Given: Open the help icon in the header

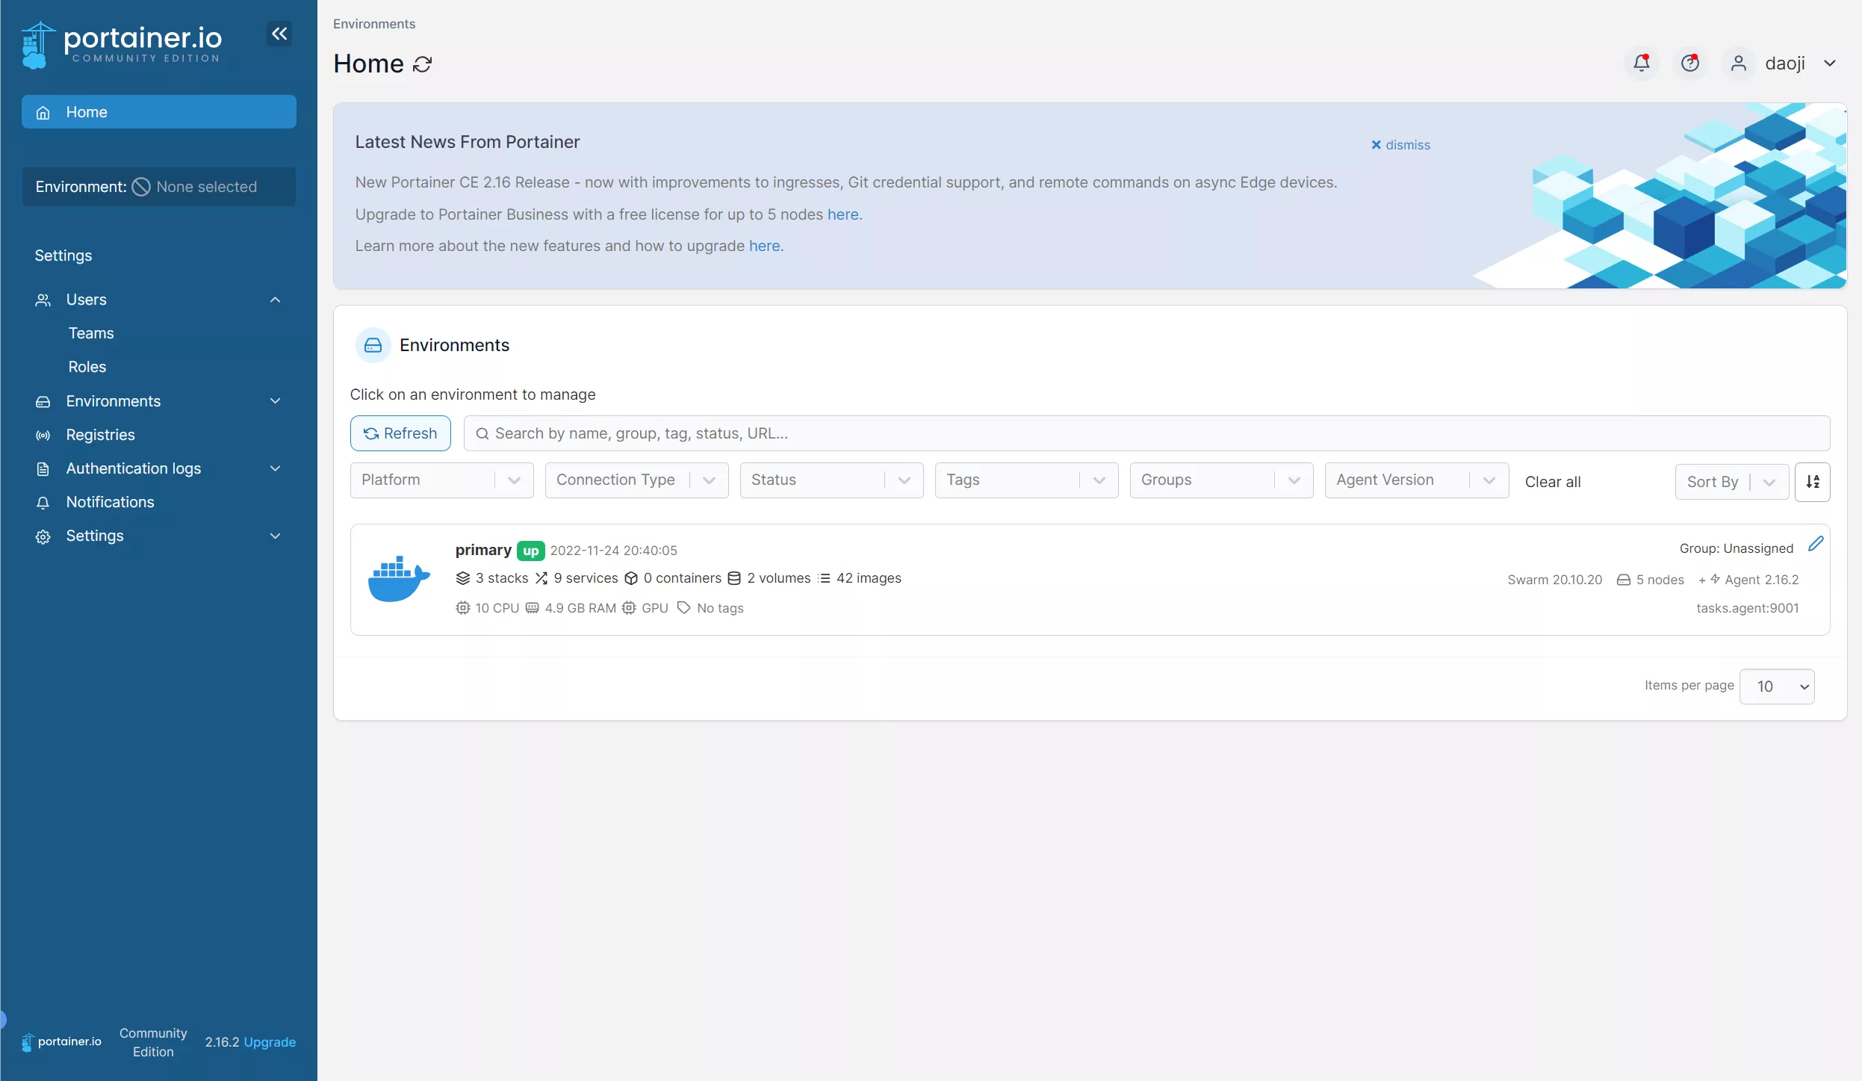Looking at the screenshot, I should (1689, 63).
